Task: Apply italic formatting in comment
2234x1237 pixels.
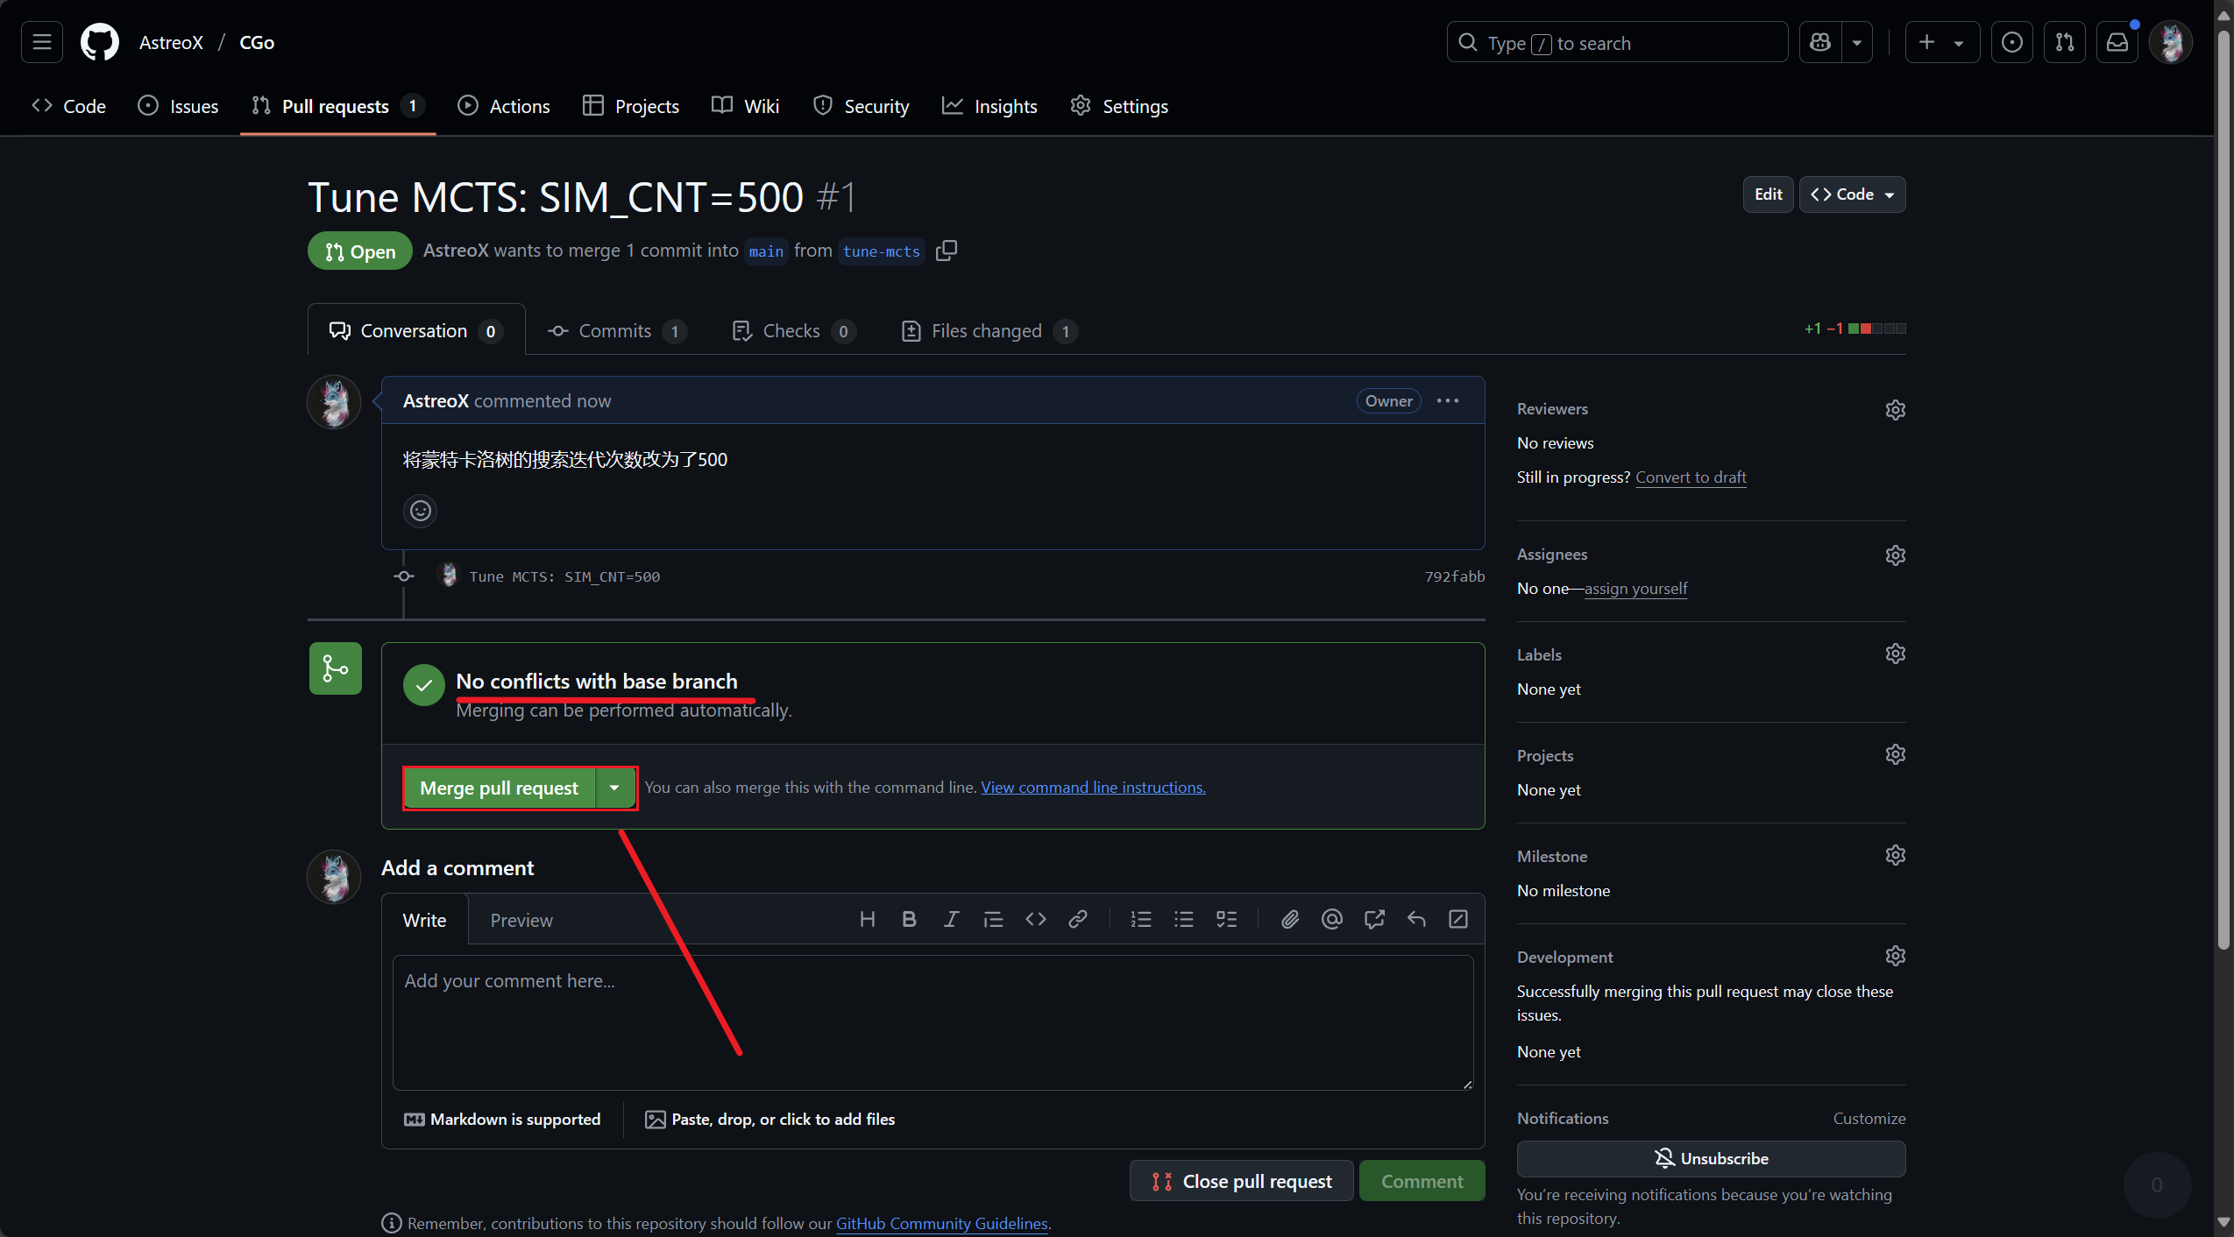Action: coord(951,919)
